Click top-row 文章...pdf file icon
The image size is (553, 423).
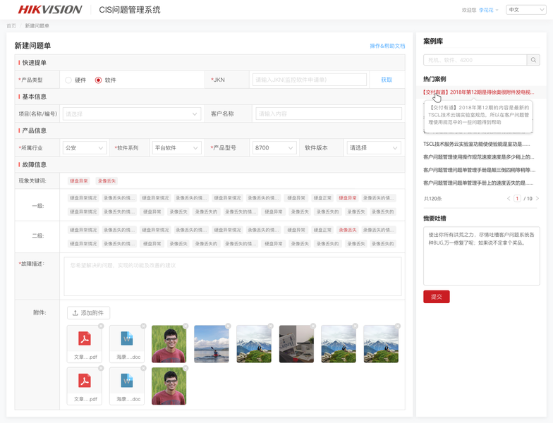pos(85,338)
